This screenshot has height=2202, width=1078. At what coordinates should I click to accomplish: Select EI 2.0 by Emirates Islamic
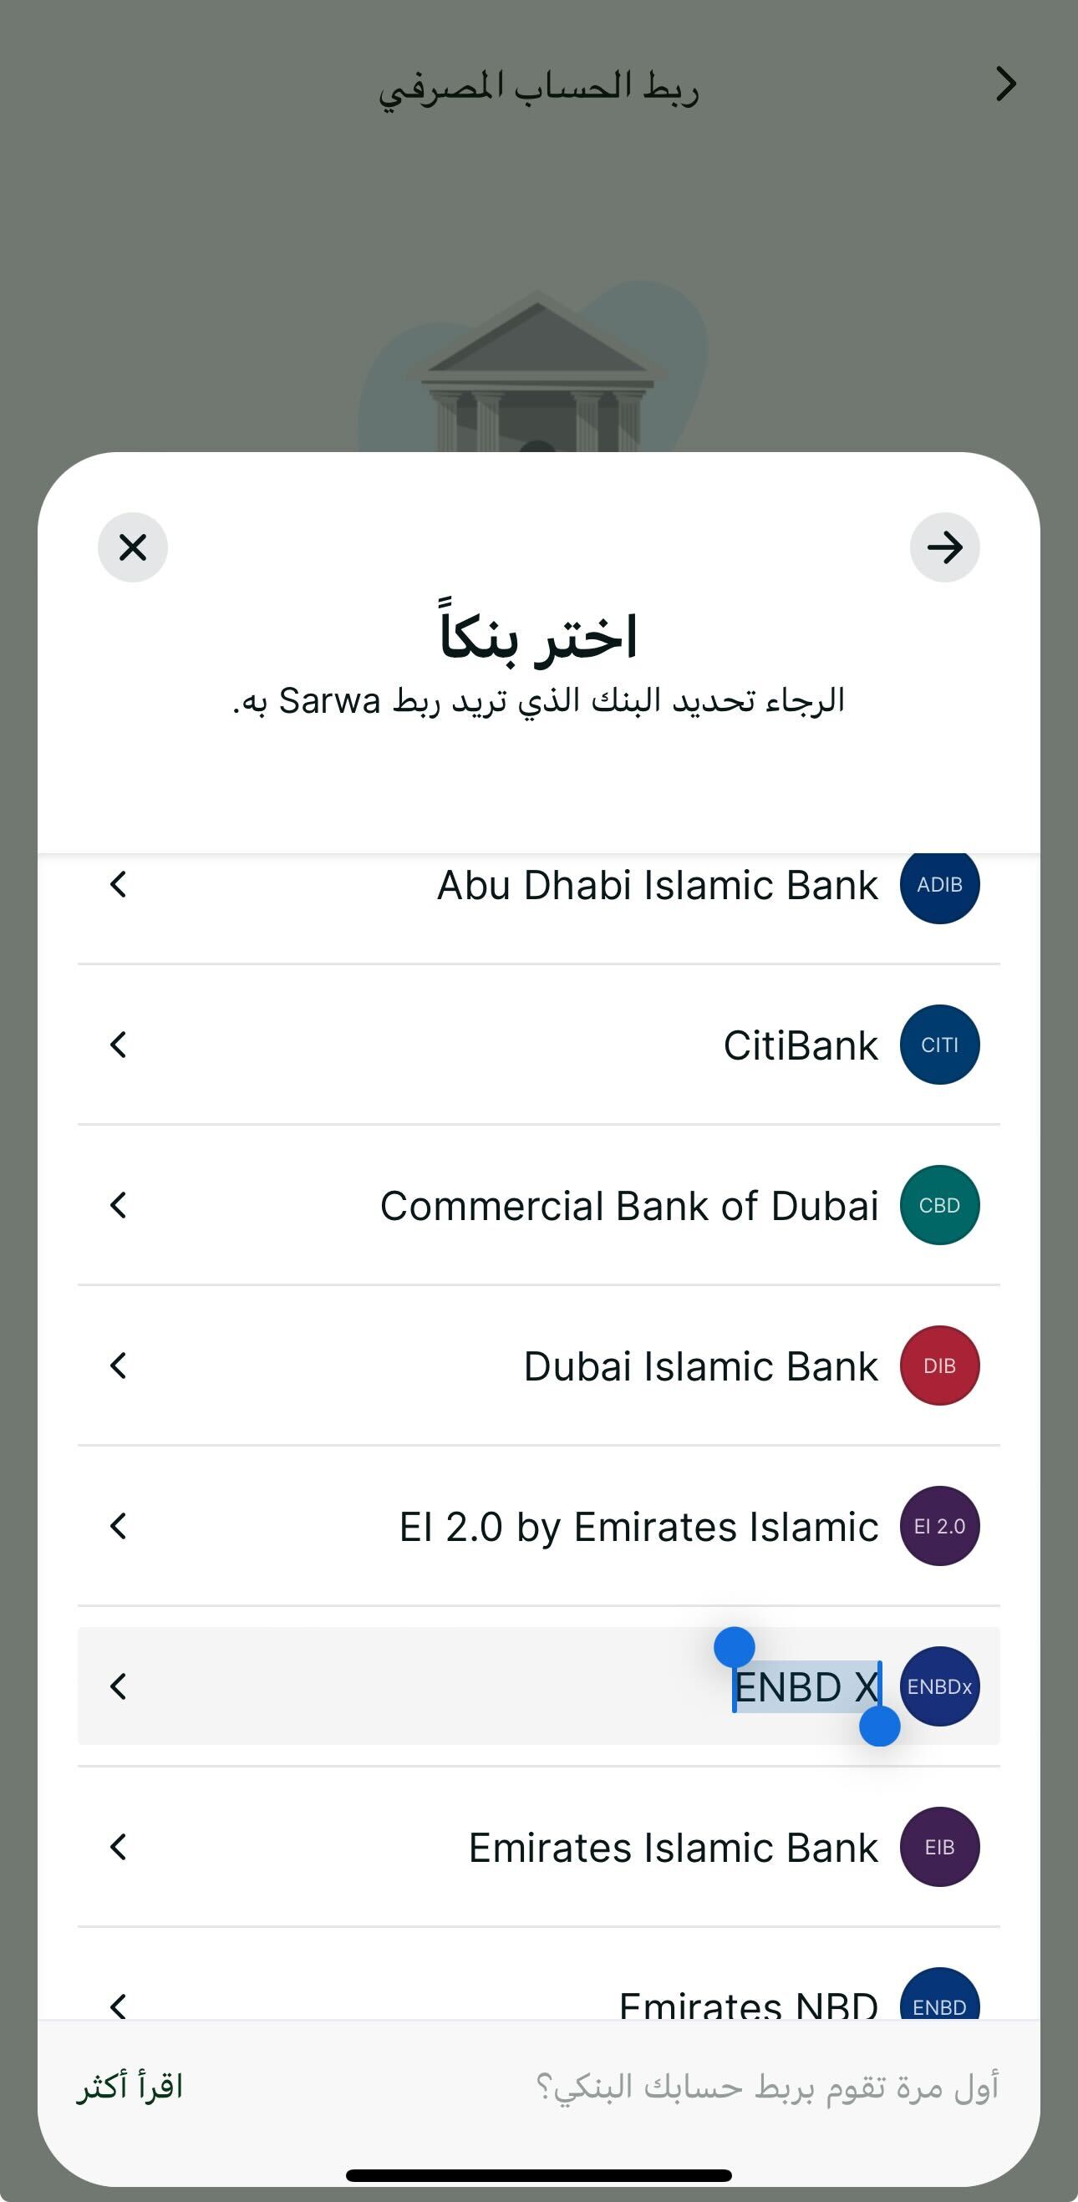pyautogui.click(x=638, y=1527)
